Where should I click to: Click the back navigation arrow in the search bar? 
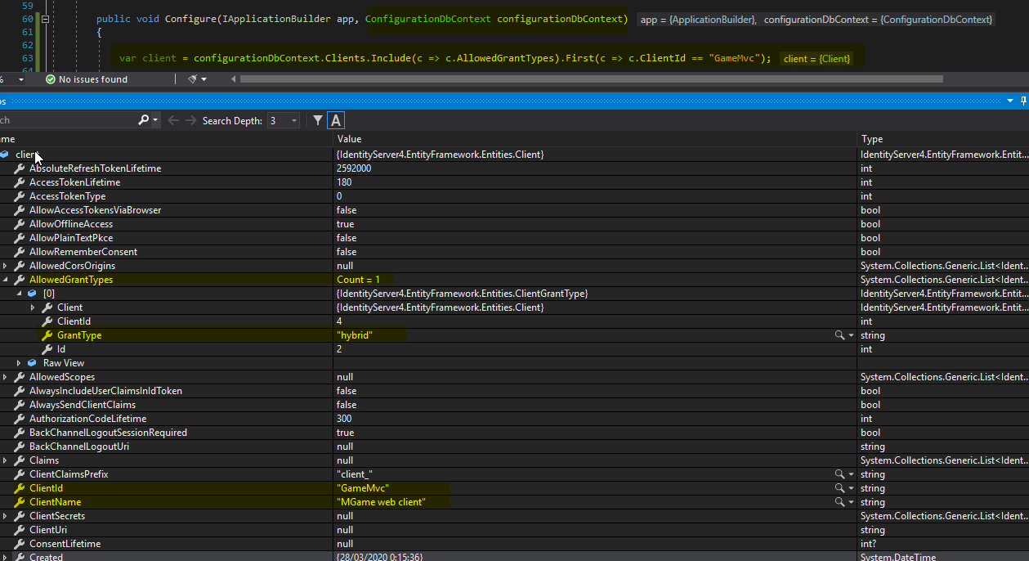click(x=172, y=119)
